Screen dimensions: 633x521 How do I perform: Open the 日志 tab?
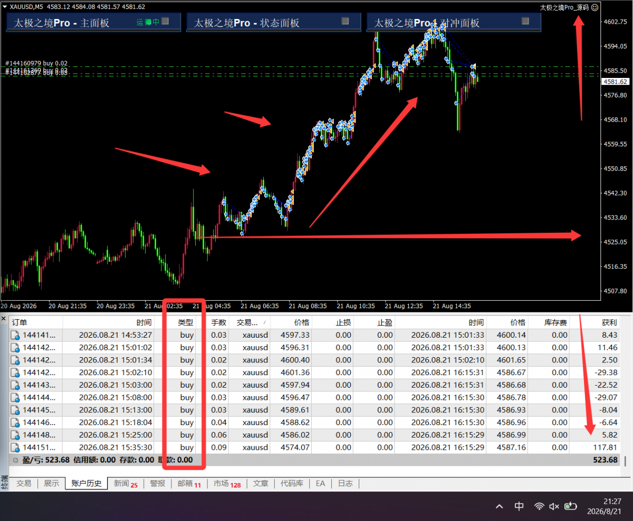345,483
